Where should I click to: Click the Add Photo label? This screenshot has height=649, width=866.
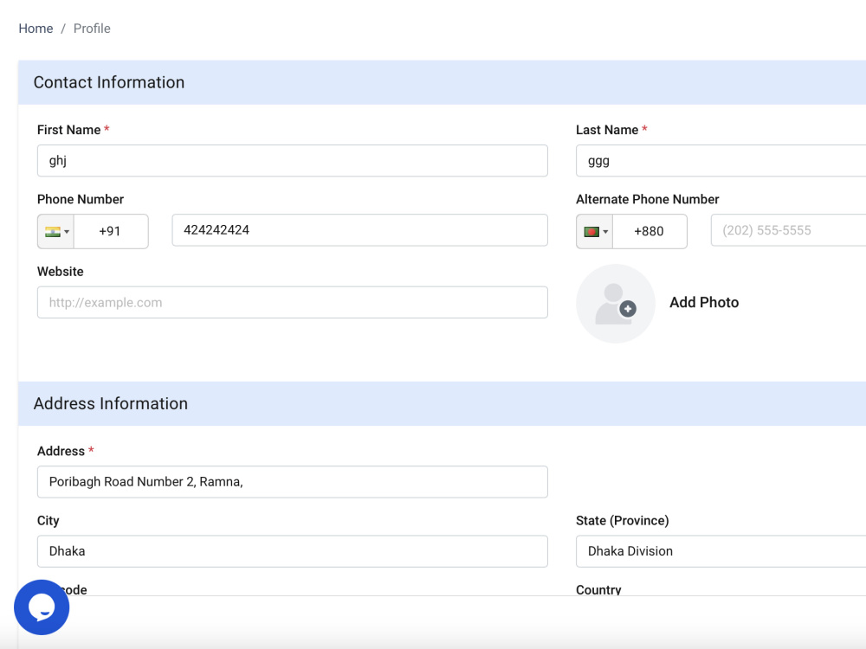[704, 302]
